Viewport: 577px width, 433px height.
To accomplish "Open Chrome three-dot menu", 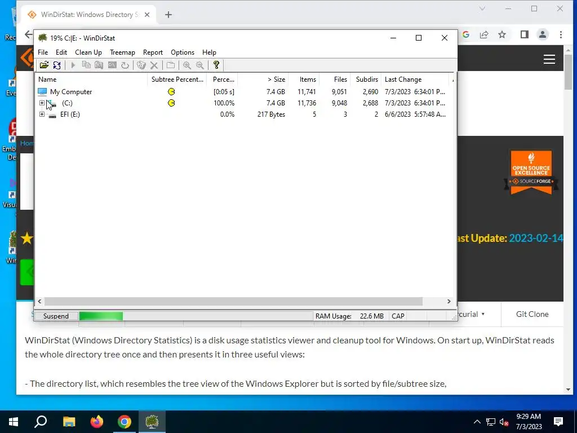I will tap(561, 34).
